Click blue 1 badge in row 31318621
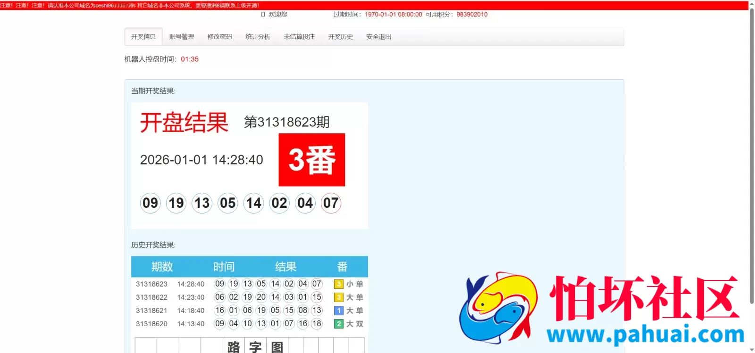This screenshot has width=755, height=353. point(339,311)
